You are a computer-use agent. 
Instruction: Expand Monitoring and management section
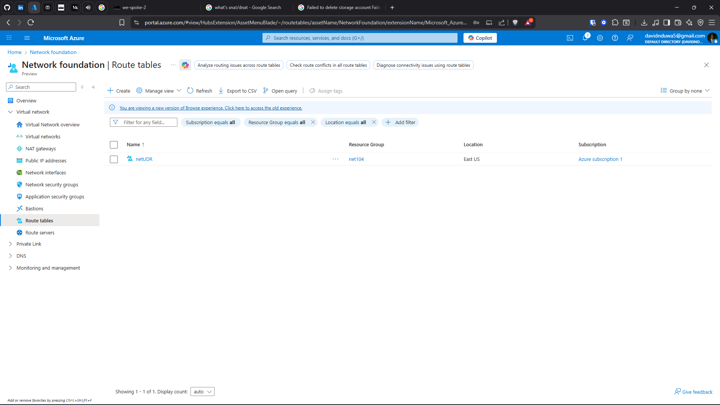coord(10,268)
